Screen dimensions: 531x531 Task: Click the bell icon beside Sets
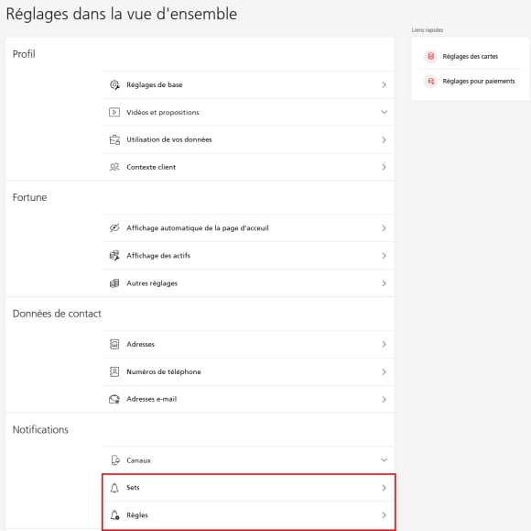pos(114,488)
